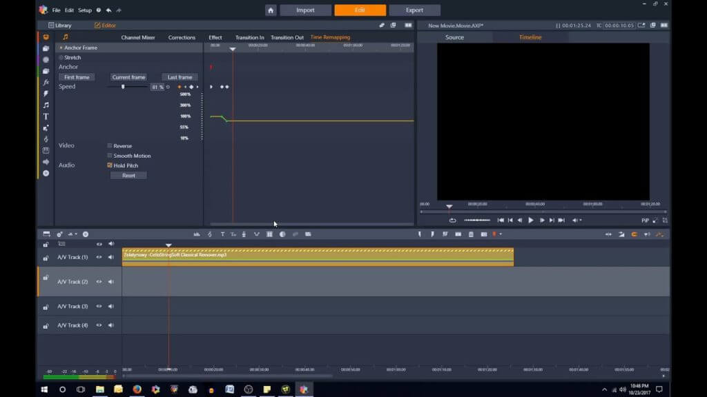Click the Speed slider handle
Image resolution: width=707 pixels, height=397 pixels.
click(x=123, y=87)
